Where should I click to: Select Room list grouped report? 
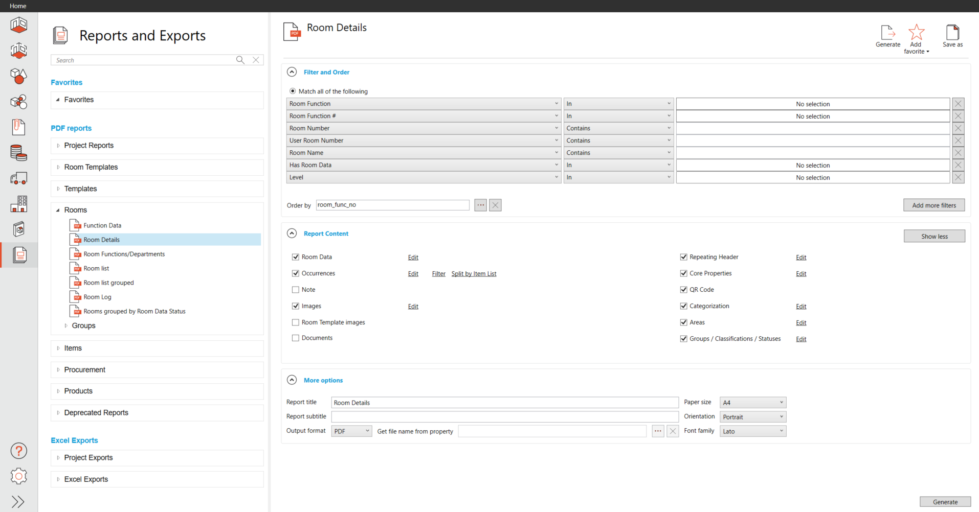tap(108, 283)
